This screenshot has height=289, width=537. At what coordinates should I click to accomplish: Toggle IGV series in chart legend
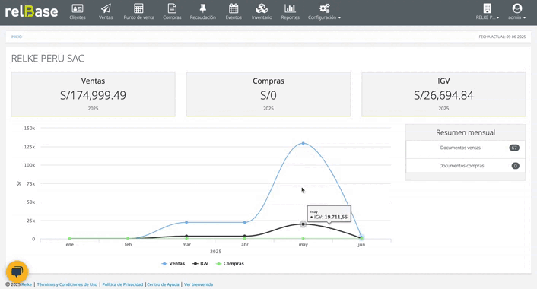[200, 264]
